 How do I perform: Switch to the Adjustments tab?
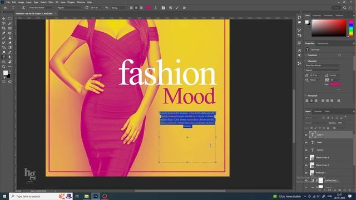(323, 43)
